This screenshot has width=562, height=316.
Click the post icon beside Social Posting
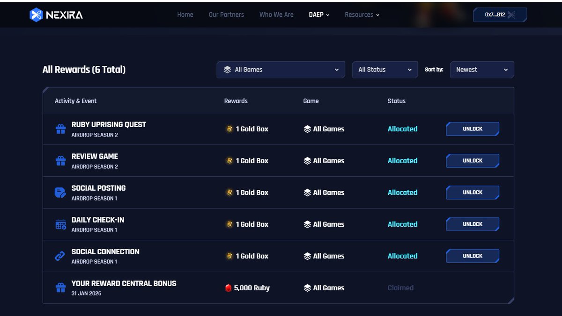coord(60,193)
